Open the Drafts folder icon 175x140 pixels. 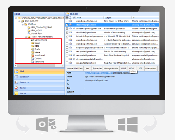pos(32,49)
